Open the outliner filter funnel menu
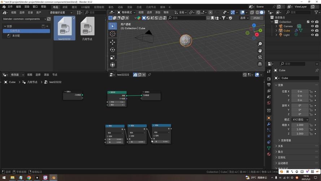 (317, 13)
